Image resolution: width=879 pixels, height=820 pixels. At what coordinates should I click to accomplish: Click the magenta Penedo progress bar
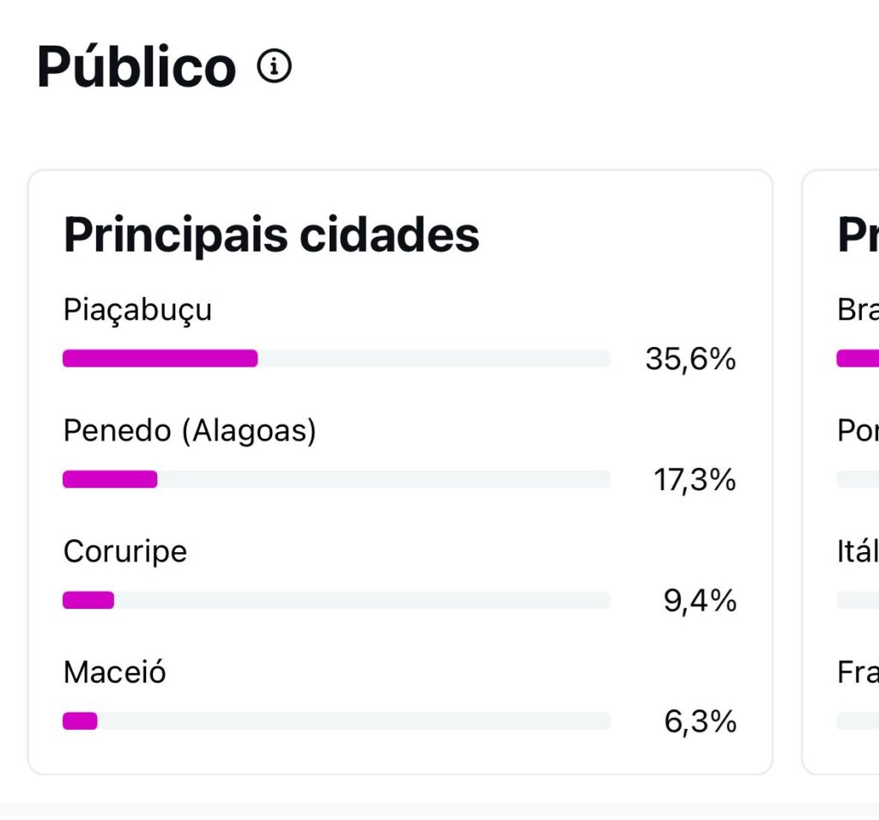point(110,479)
